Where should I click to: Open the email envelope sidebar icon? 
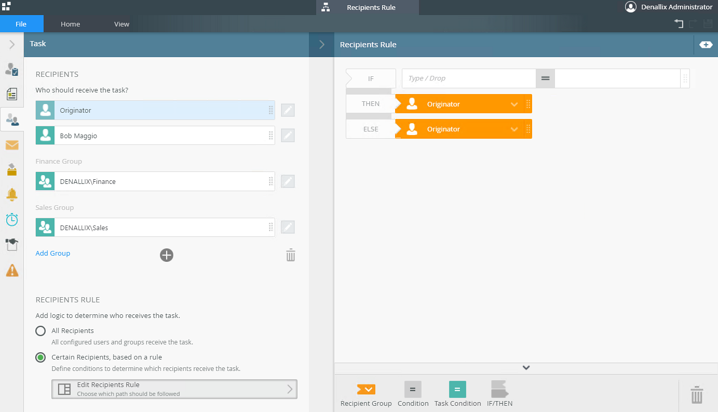pyautogui.click(x=11, y=145)
